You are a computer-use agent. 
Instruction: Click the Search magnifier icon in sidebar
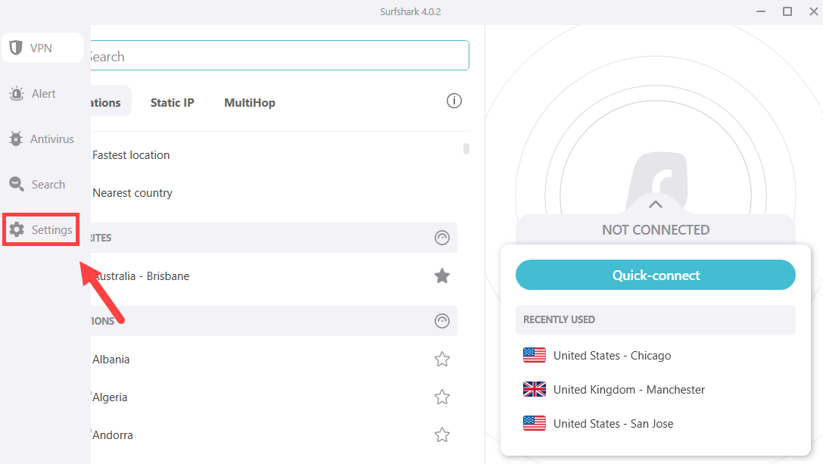[x=17, y=184]
